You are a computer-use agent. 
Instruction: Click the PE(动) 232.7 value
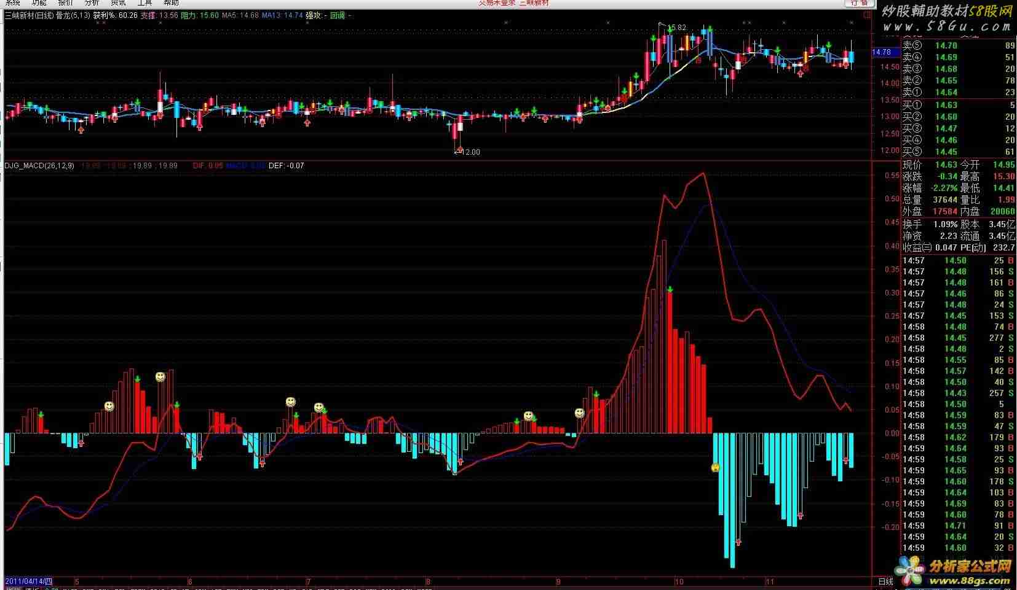pyautogui.click(x=1005, y=247)
